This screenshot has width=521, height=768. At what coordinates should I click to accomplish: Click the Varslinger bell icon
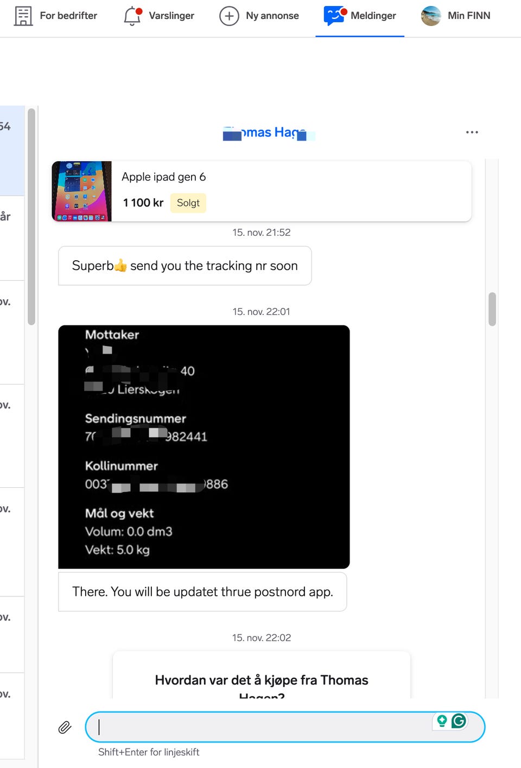pyautogui.click(x=132, y=16)
